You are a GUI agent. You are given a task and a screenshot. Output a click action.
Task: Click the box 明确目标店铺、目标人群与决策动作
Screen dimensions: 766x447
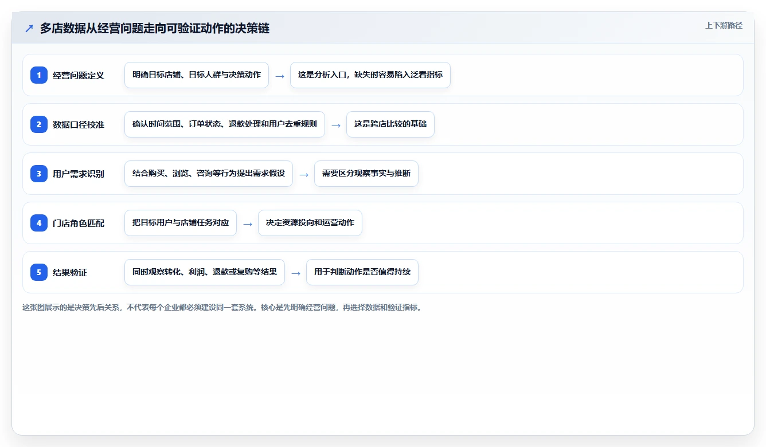pos(197,75)
